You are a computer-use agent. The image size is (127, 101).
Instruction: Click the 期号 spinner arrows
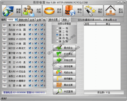(x=16, y=20)
